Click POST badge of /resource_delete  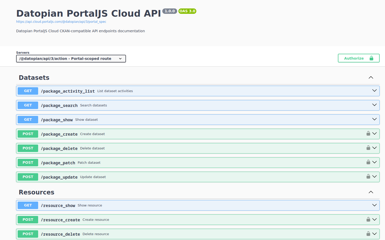click(x=28, y=234)
